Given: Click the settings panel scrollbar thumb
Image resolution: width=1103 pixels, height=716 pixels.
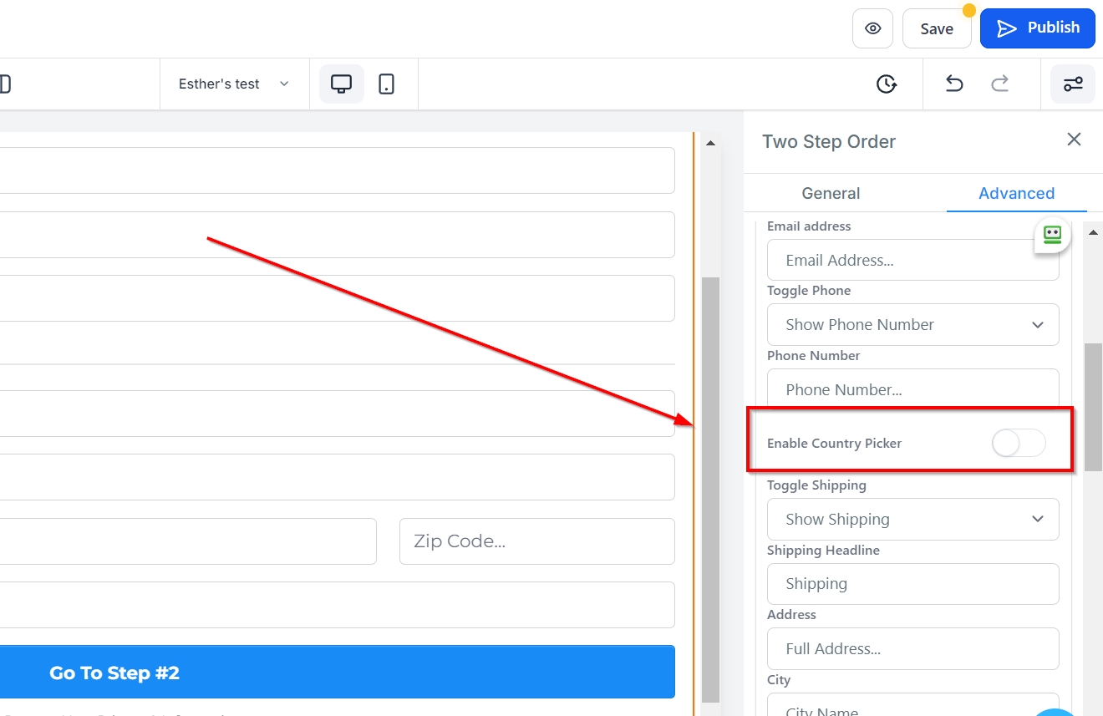Looking at the screenshot, I should [1092, 405].
